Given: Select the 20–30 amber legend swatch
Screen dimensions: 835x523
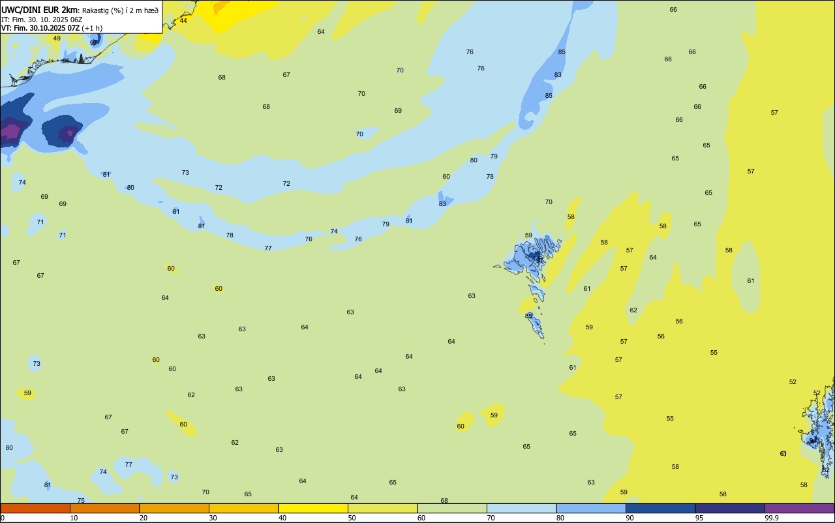Looking at the screenshot, I should pyautogui.click(x=174, y=508).
